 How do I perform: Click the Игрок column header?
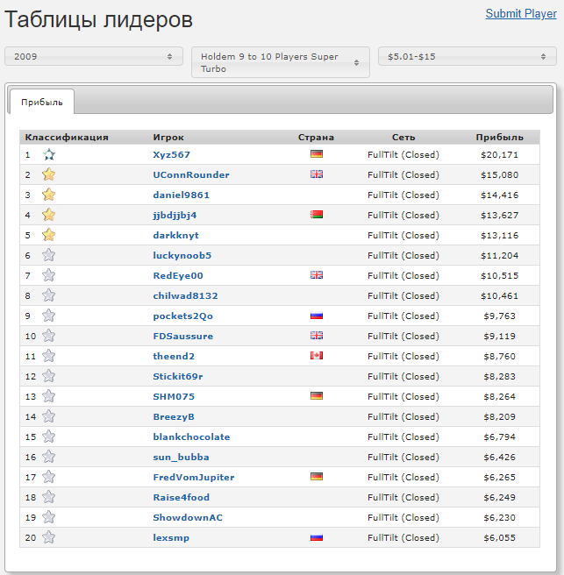168,138
